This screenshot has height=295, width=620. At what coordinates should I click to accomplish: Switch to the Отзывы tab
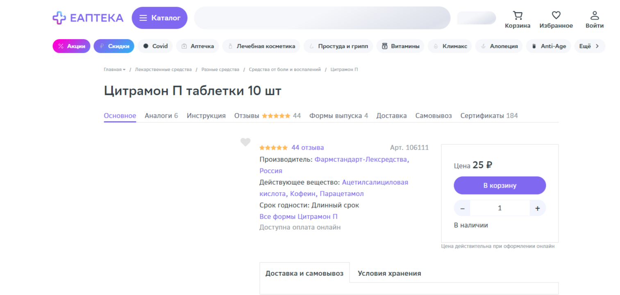[268, 116]
